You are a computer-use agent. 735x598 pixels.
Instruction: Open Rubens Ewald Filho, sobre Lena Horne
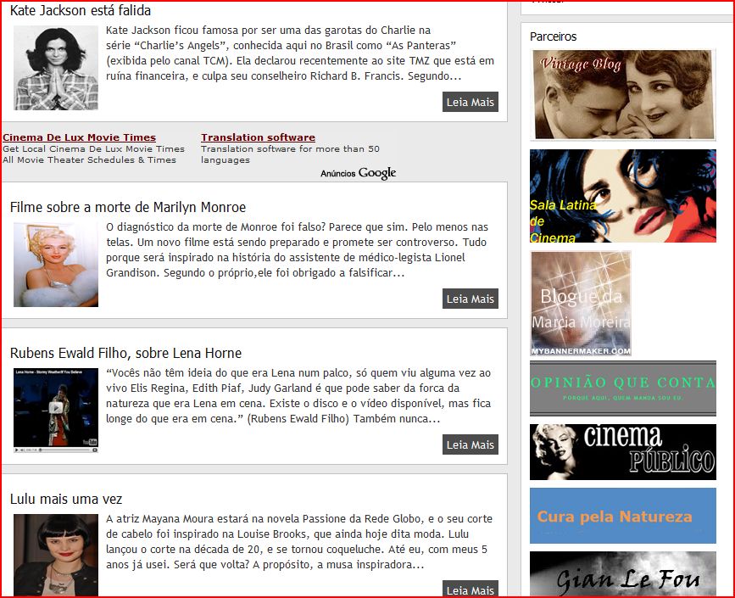[125, 353]
